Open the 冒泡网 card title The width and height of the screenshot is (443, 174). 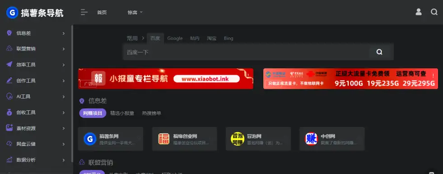[x=254, y=136]
